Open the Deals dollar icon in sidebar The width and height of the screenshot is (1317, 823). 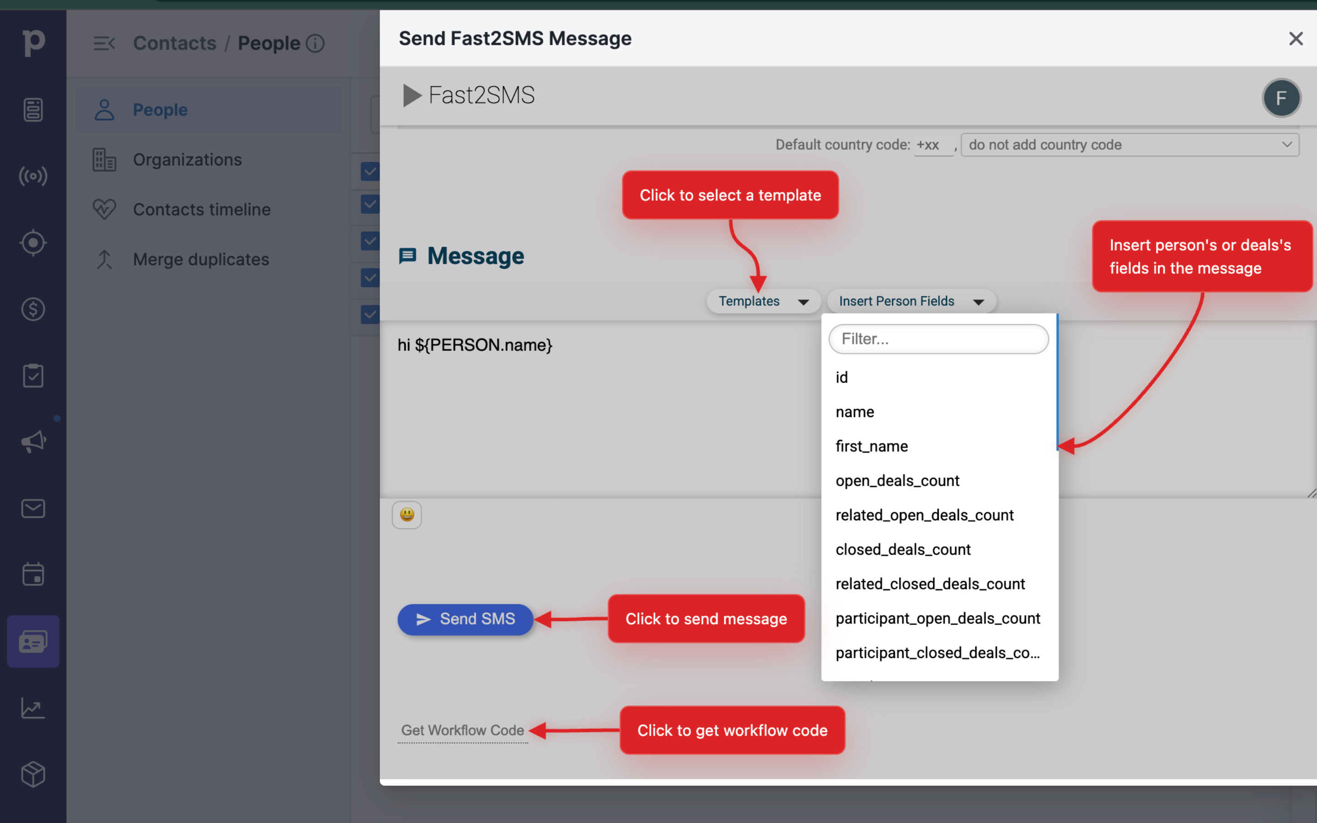point(32,309)
